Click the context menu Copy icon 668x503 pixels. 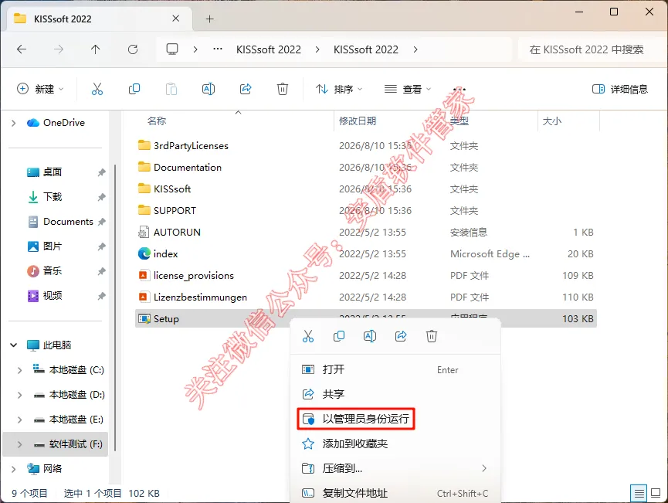point(339,336)
